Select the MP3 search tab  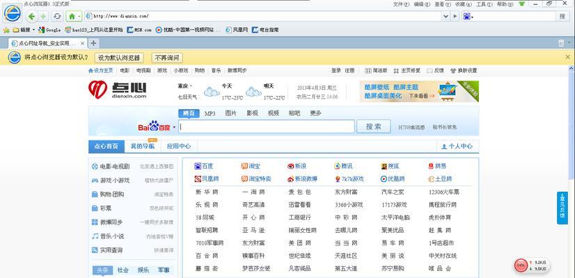pyautogui.click(x=210, y=113)
